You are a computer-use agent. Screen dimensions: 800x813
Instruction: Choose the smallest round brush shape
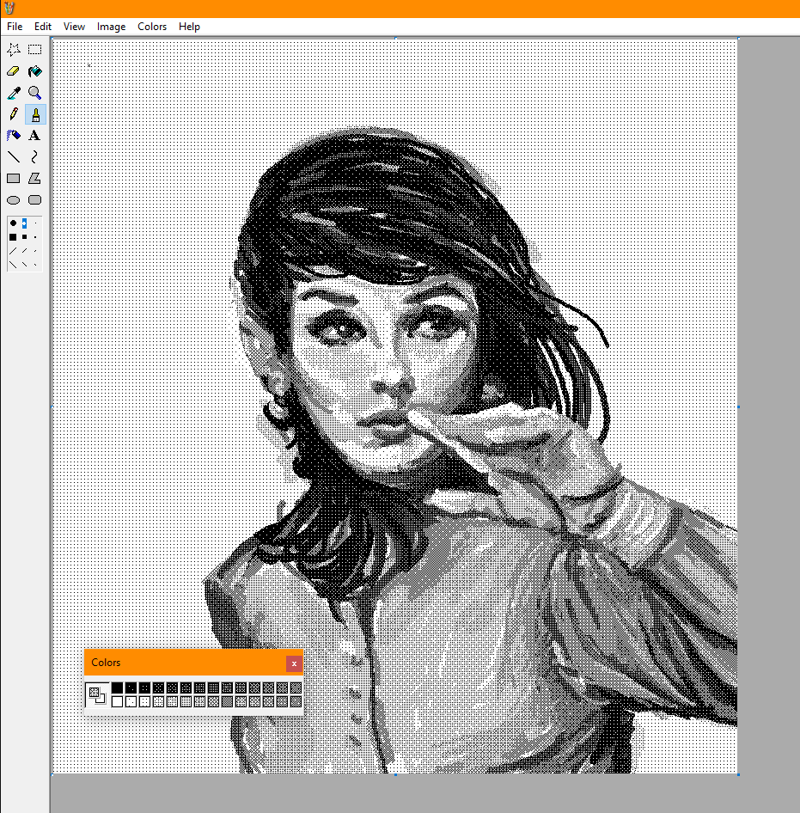point(35,223)
